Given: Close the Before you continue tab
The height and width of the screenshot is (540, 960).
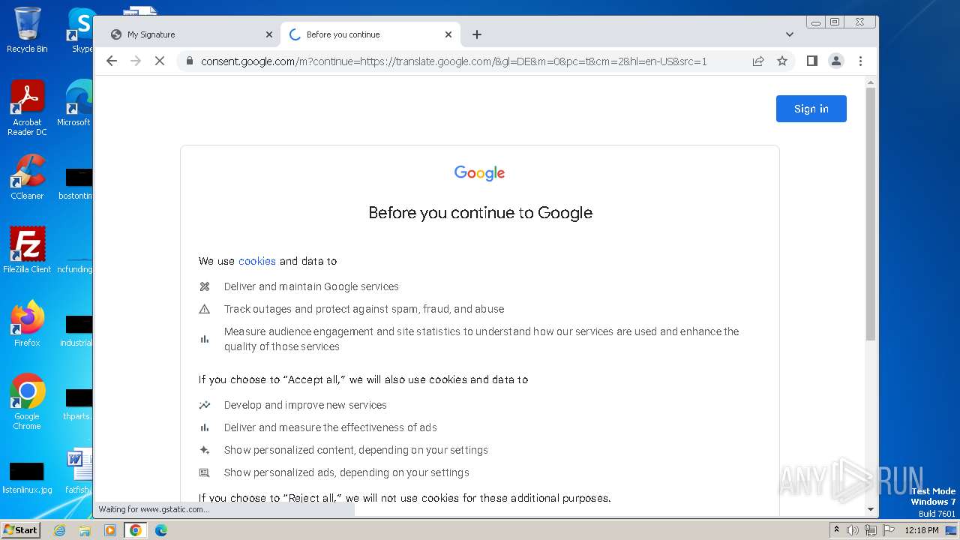Looking at the screenshot, I should [x=448, y=34].
